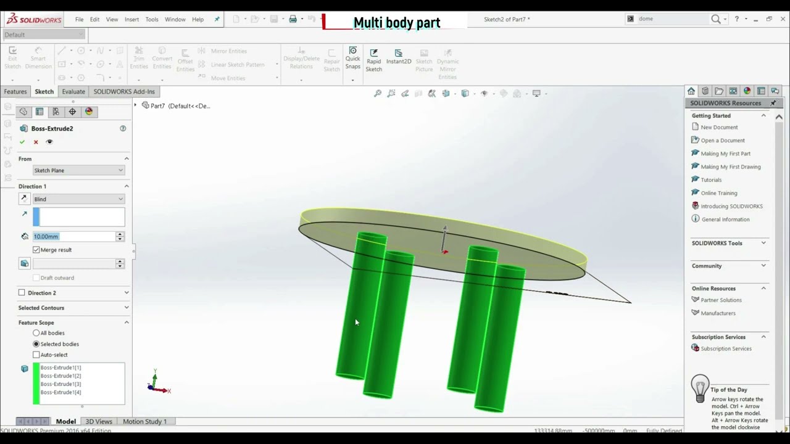Open the Hide/Show Items eye icon

click(x=484, y=94)
